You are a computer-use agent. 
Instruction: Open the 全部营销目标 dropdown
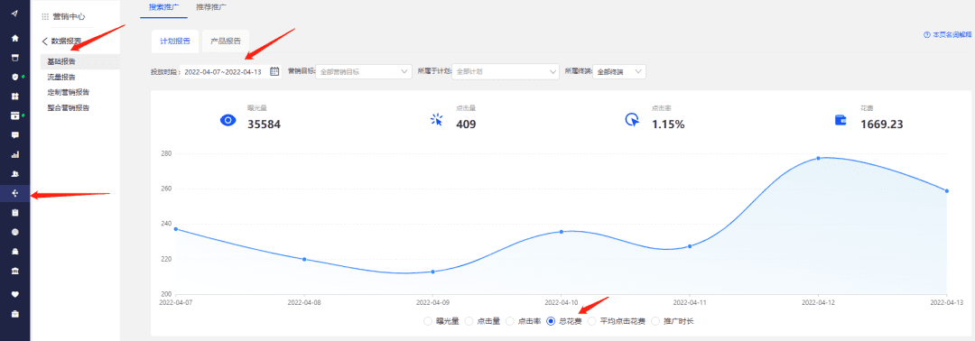click(365, 71)
